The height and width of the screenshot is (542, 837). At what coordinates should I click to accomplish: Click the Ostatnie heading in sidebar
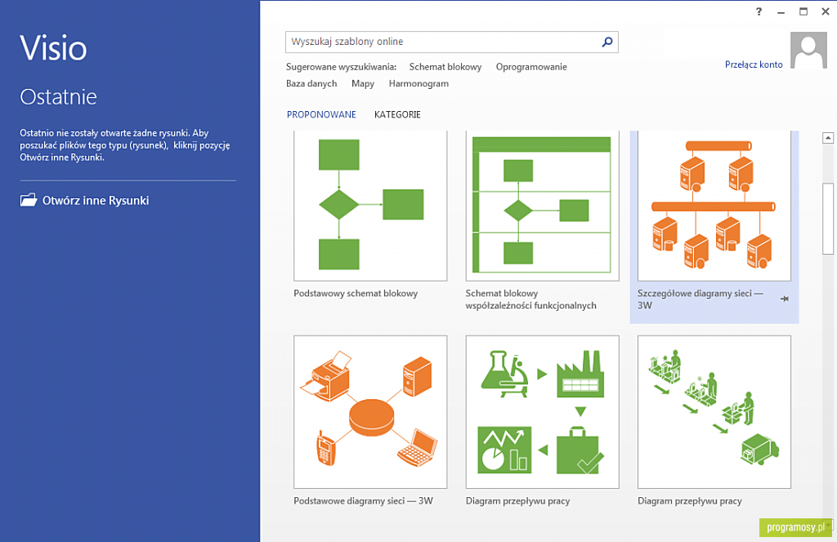pos(58,96)
